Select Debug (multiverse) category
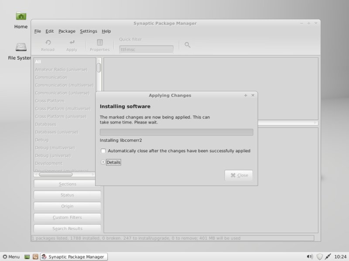This screenshot has height=261, width=349. [65, 148]
